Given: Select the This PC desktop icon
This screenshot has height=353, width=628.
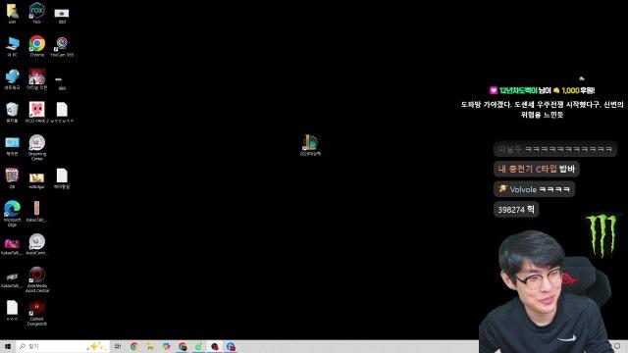Looking at the screenshot, I should (x=12, y=46).
